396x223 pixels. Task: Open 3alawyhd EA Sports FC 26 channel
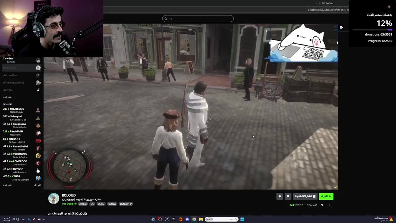22,118
